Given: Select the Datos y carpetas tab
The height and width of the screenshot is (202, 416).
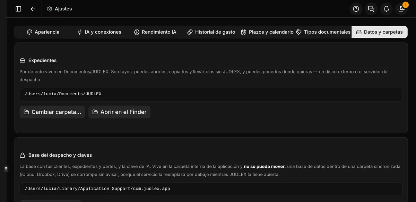Looking at the screenshot, I should [380, 32].
